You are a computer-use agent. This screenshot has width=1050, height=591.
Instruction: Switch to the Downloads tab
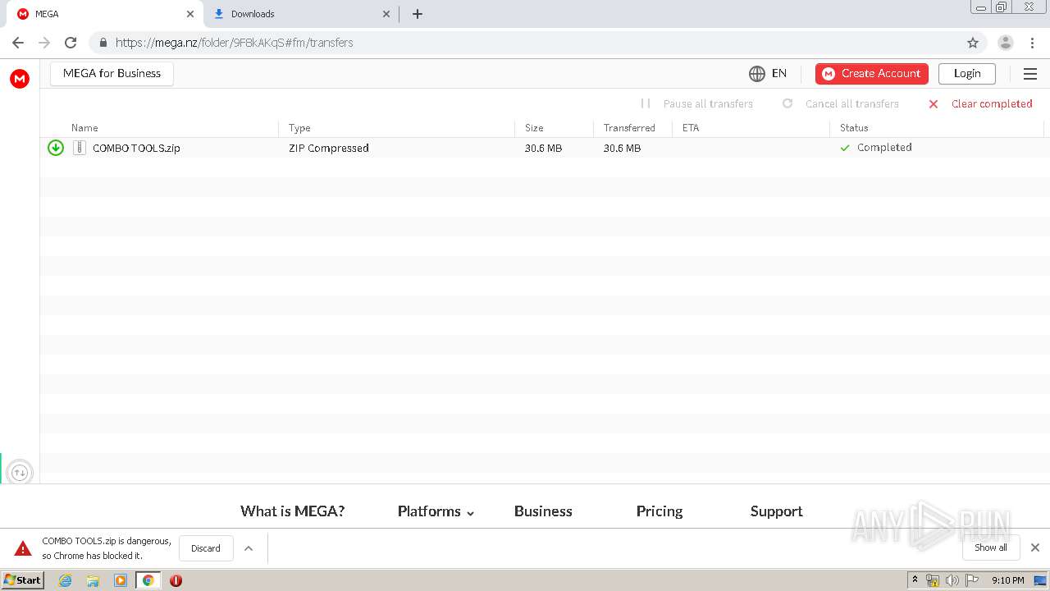[x=300, y=14]
